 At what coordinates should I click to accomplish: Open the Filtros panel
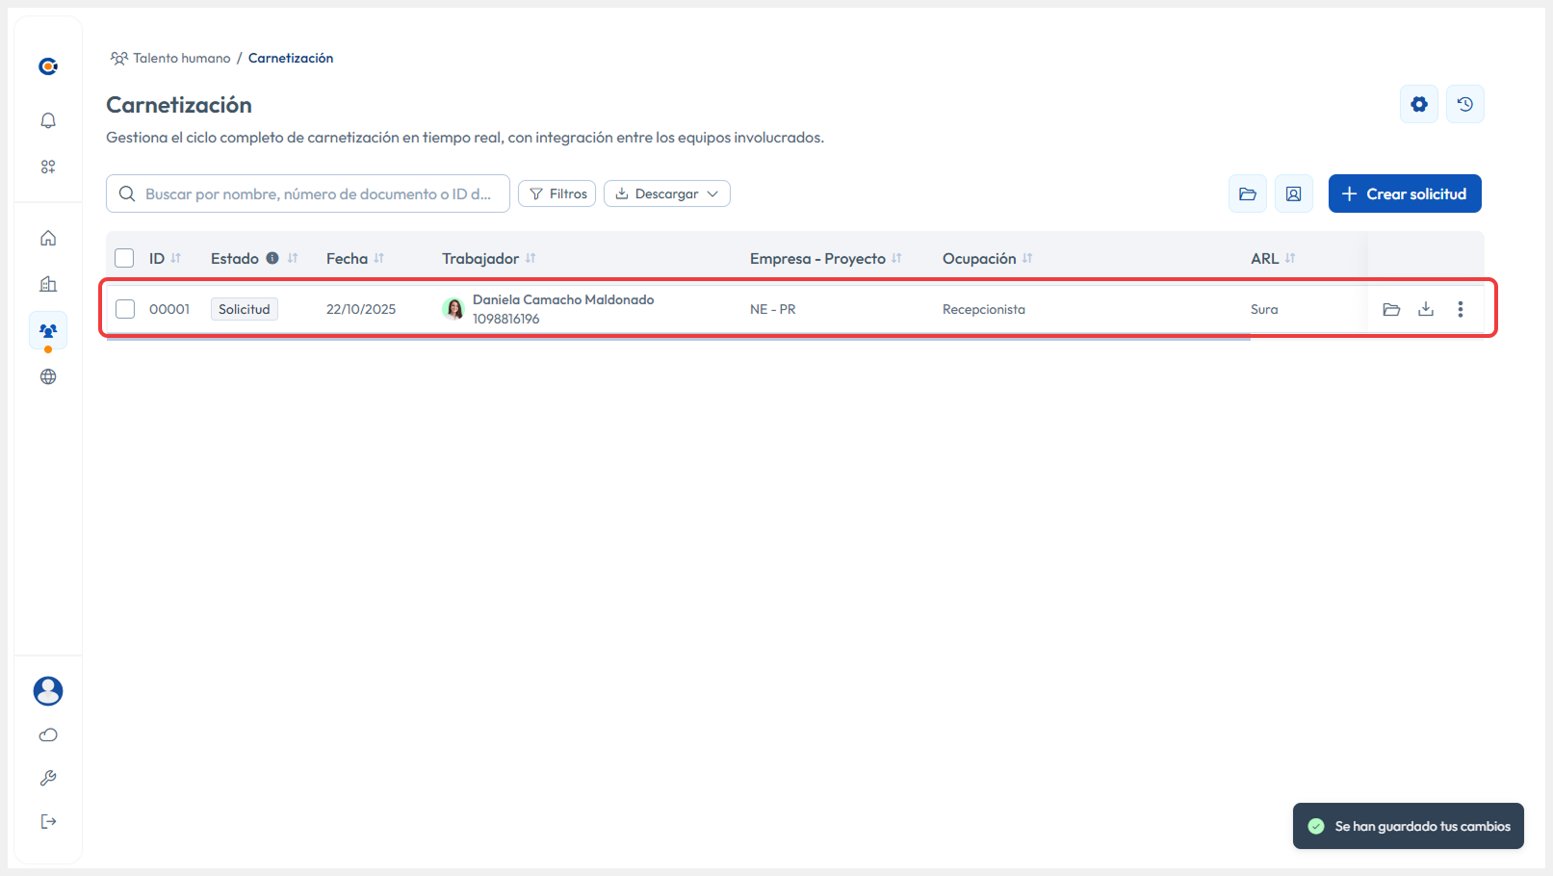556,193
